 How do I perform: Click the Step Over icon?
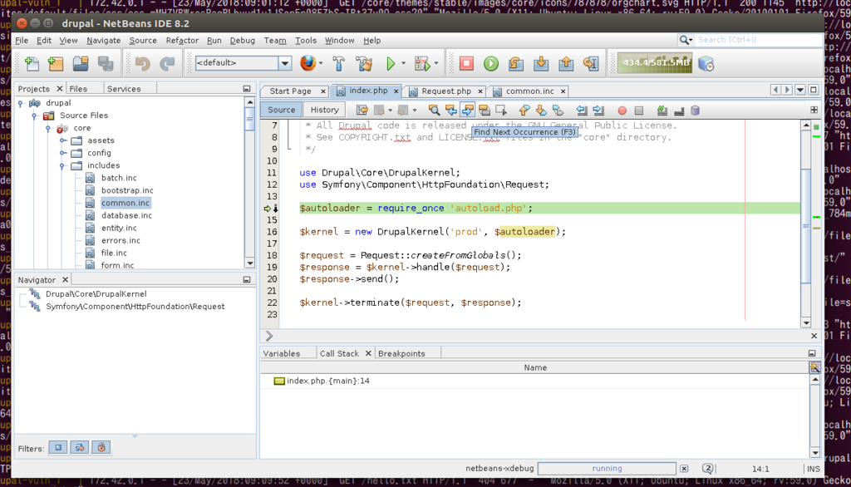pos(516,63)
